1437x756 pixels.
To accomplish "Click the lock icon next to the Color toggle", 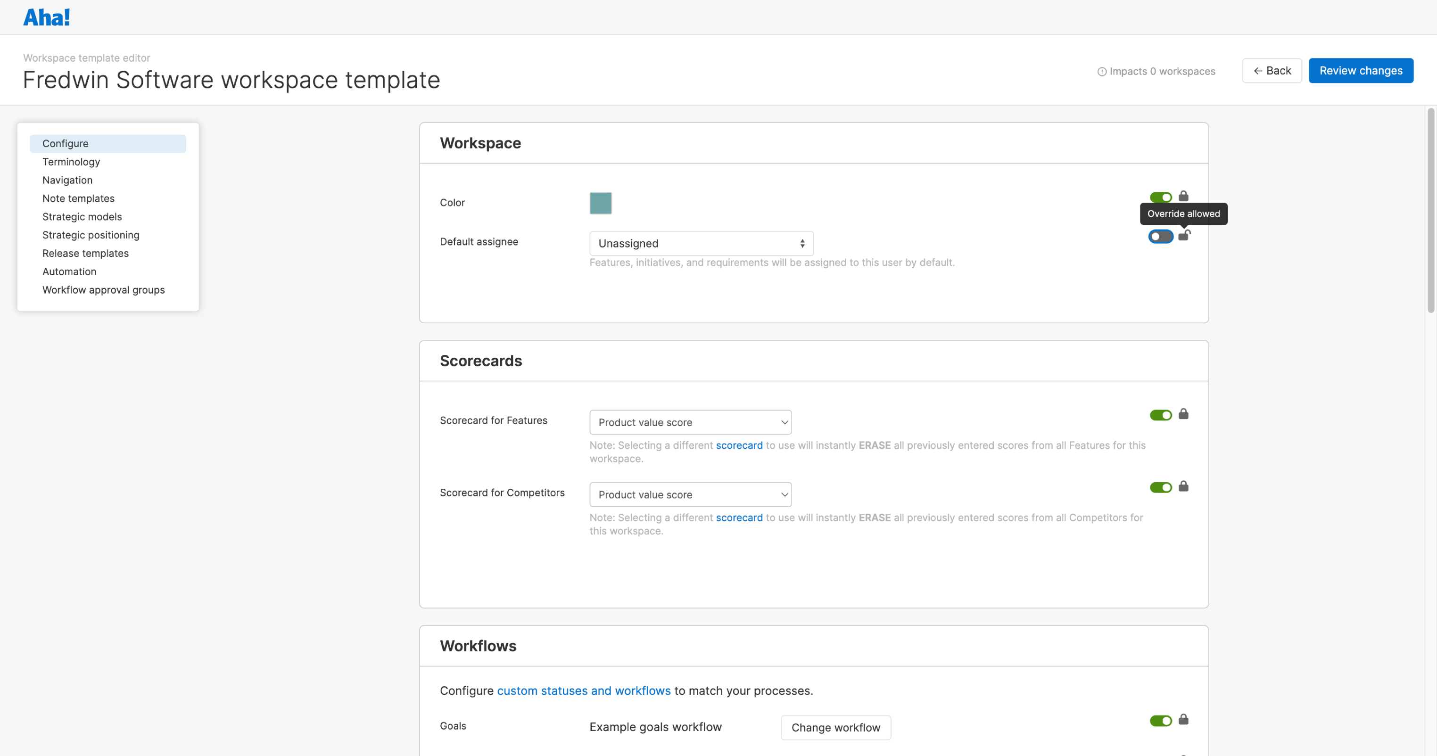I will tap(1184, 196).
